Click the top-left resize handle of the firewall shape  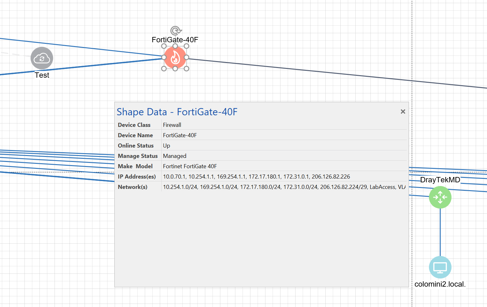click(164, 46)
